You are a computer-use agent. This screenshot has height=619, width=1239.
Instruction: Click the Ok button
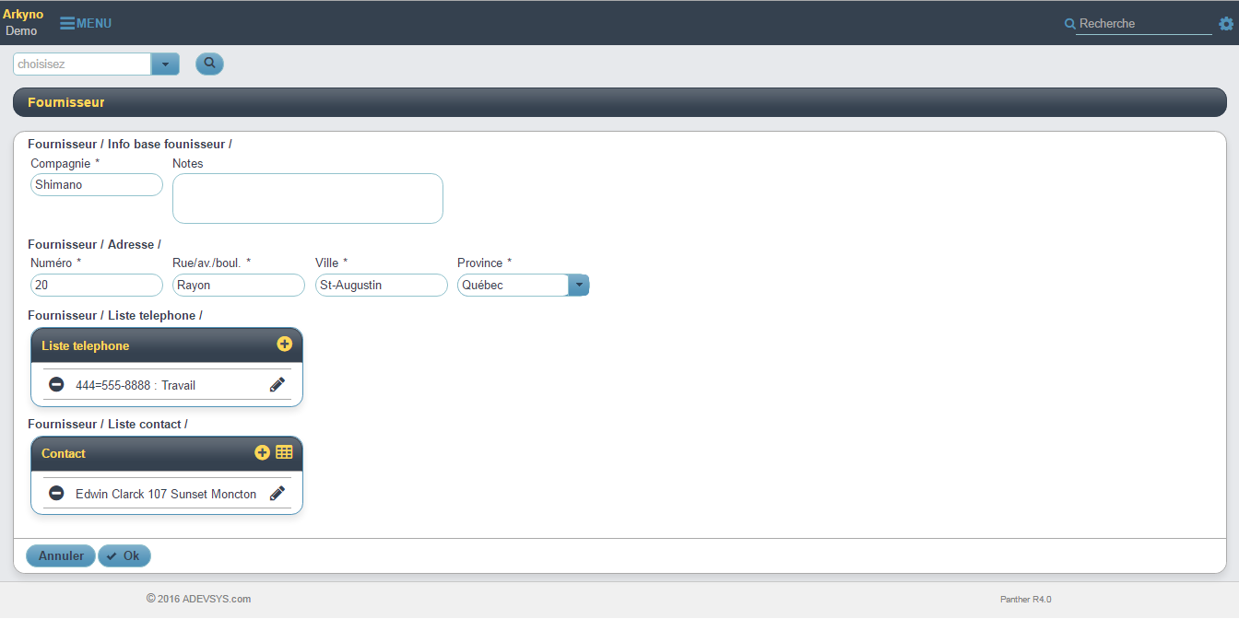[x=124, y=555]
